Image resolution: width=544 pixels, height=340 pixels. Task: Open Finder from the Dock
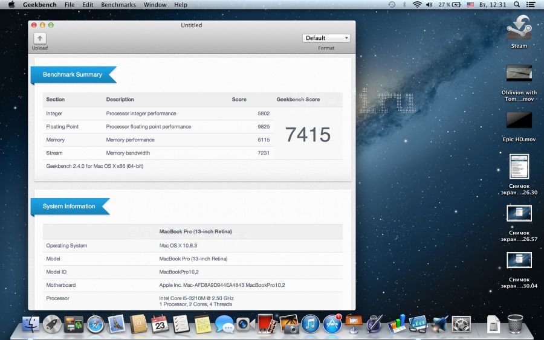[30, 324]
